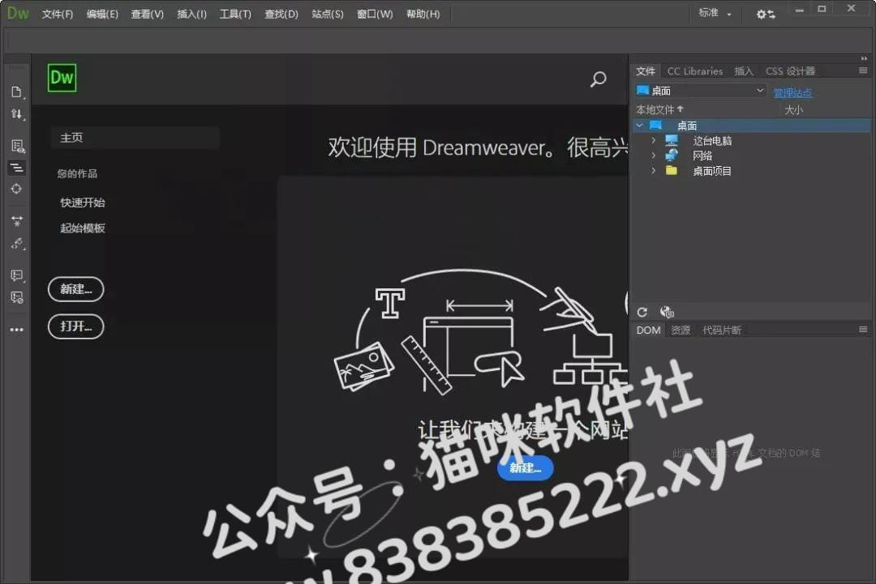Open the DOM panel group options menu
The height and width of the screenshot is (584, 876).
863,330
